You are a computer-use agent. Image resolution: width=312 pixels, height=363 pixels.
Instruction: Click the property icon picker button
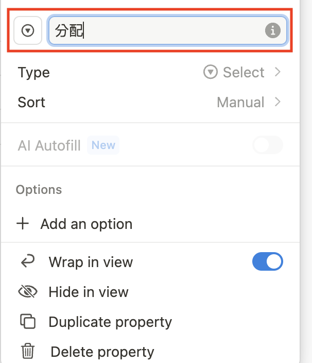(28, 31)
